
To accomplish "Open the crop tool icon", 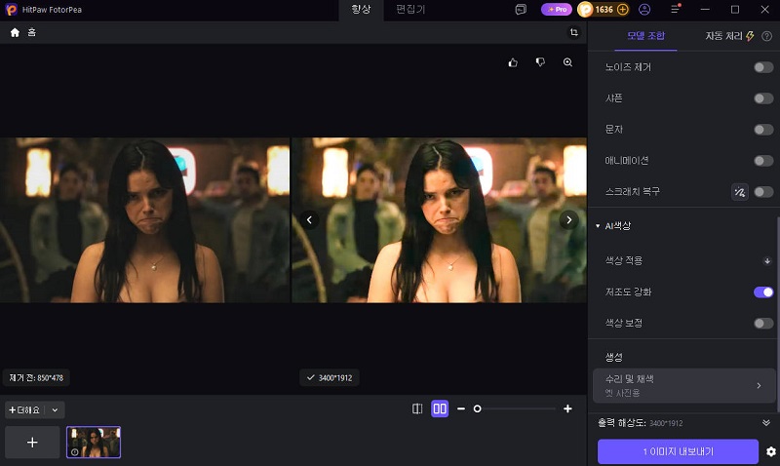I will [574, 33].
